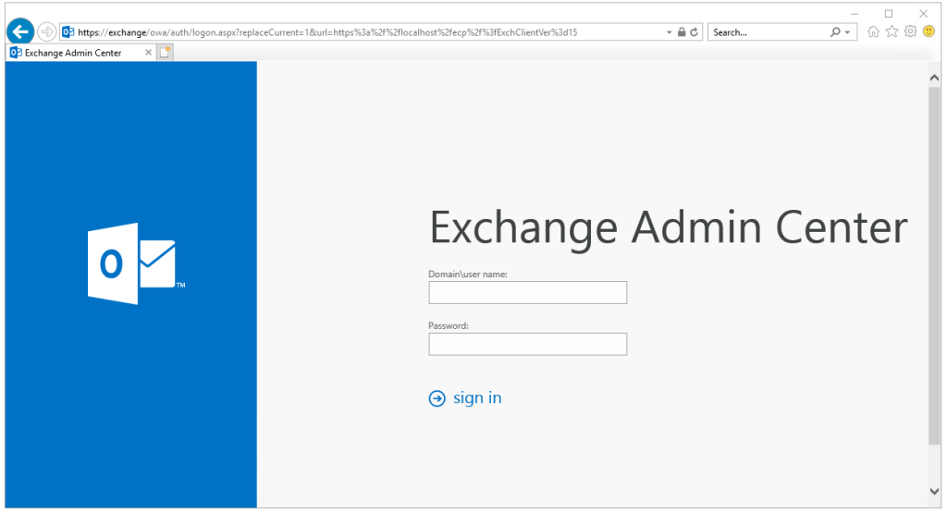Click the Domain\user name input field
Screen dimensions: 947x513
click(528, 293)
